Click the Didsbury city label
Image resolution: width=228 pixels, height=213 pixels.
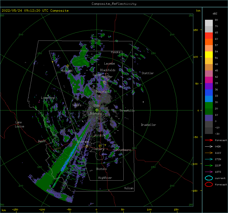click(x=96, y=113)
